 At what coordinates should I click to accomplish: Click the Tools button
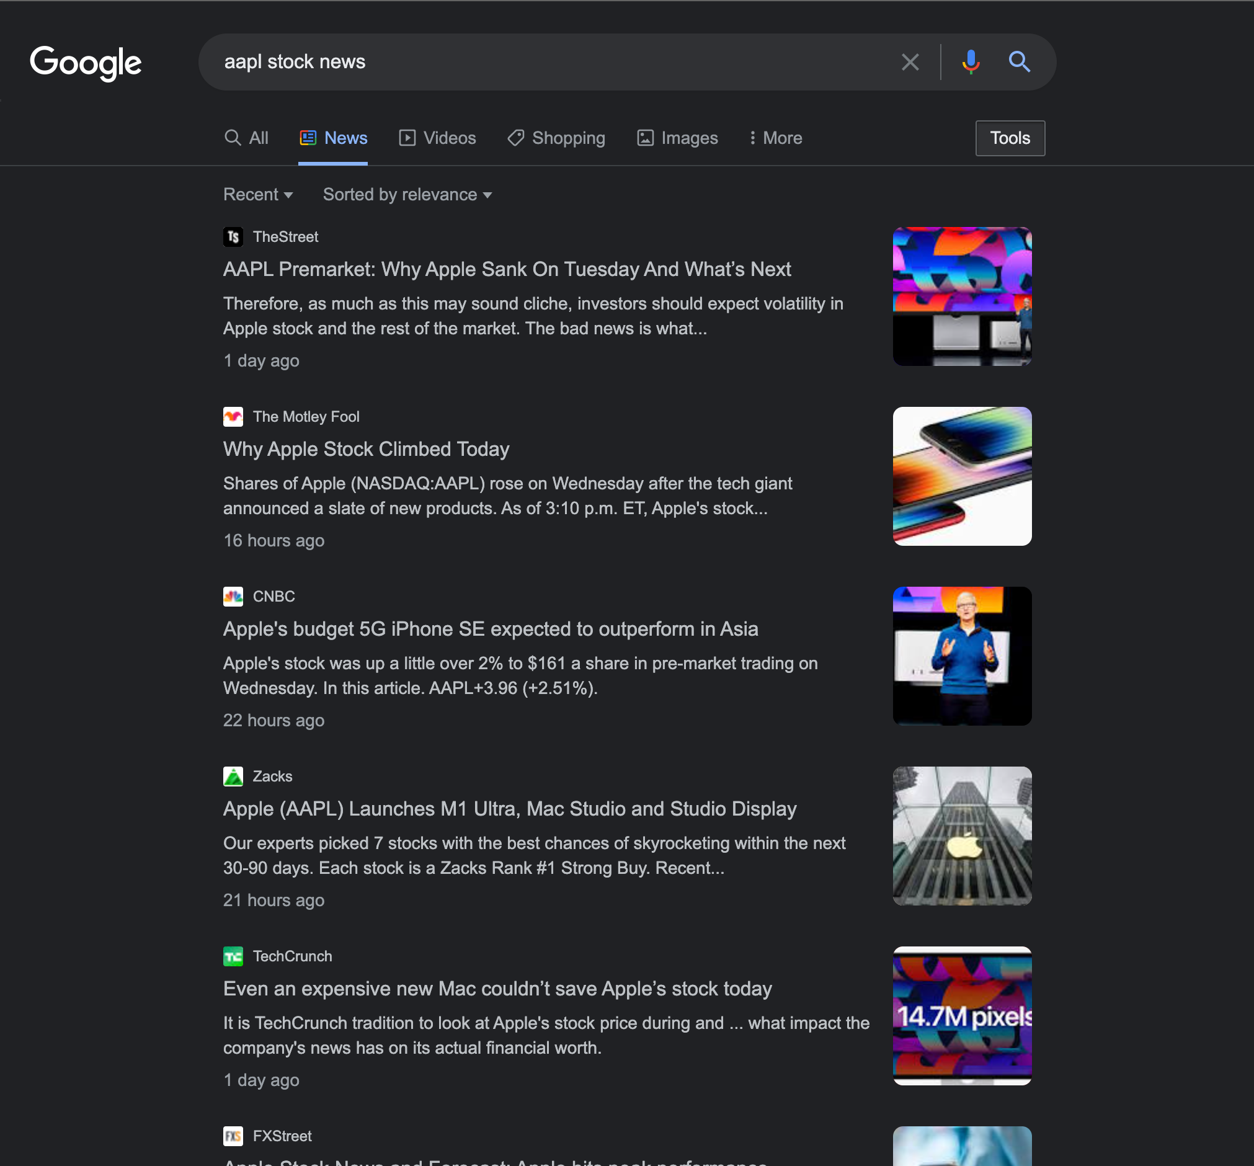(x=1010, y=138)
